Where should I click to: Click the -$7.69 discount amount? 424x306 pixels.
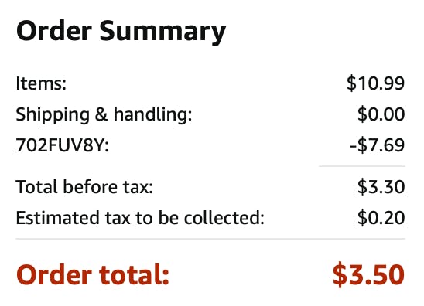(378, 145)
